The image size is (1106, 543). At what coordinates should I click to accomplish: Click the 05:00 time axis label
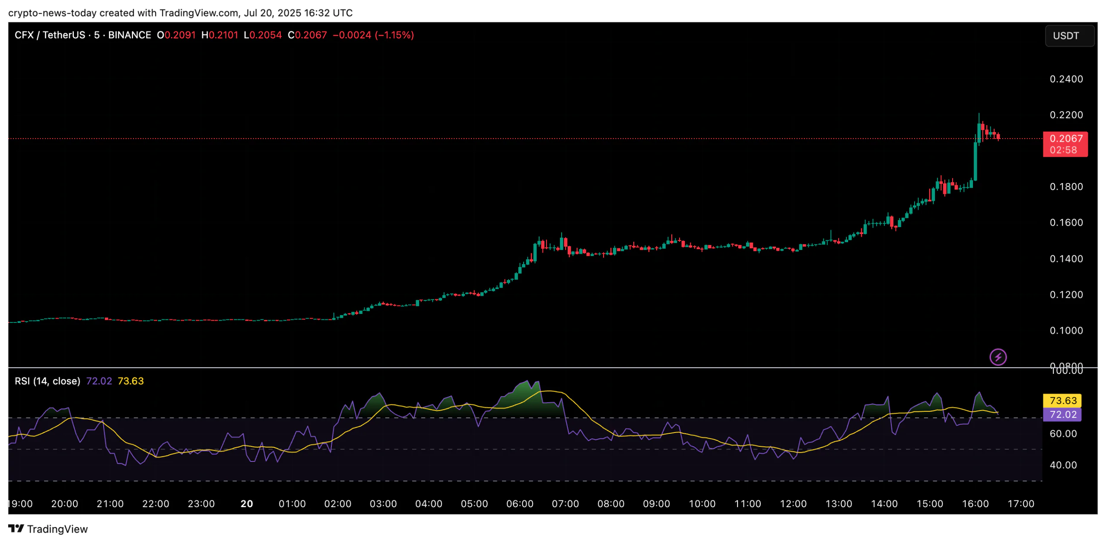[x=474, y=504]
